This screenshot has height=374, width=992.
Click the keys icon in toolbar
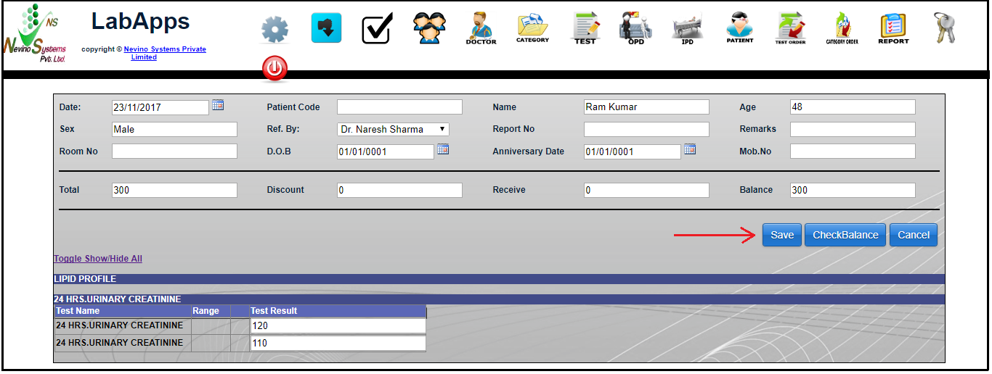pyautogui.click(x=945, y=28)
